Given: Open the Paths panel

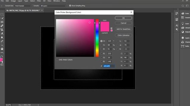Looking at the screenshot, I should [185, 46].
